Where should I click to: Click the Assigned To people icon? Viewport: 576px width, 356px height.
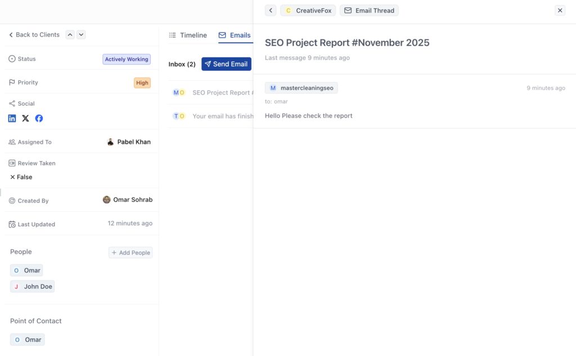[11, 142]
